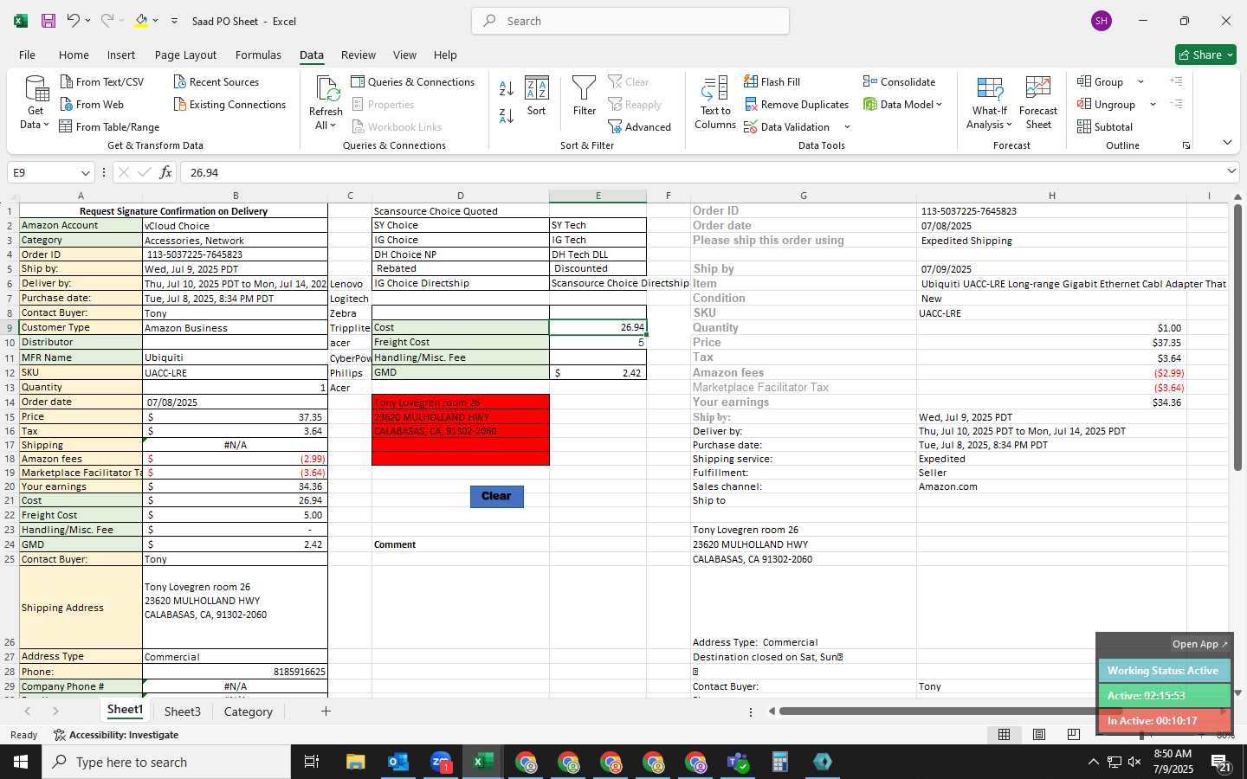
Task: Click in the Search box
Action: pos(630,21)
